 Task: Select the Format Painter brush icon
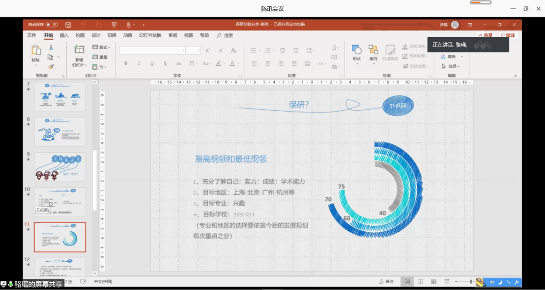pos(51,67)
